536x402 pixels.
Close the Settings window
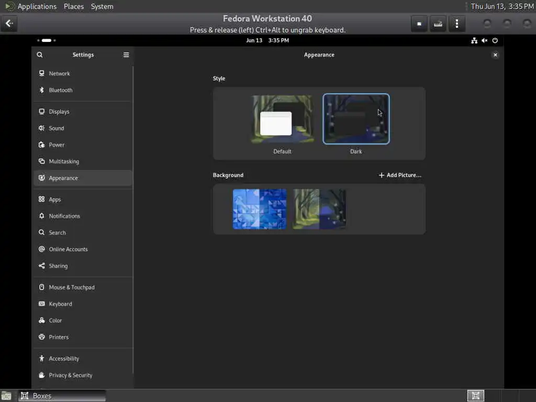click(x=495, y=55)
